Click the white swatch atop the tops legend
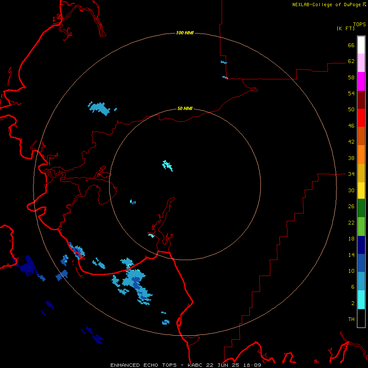Viewport: 368px width, 368px height. (x=361, y=45)
